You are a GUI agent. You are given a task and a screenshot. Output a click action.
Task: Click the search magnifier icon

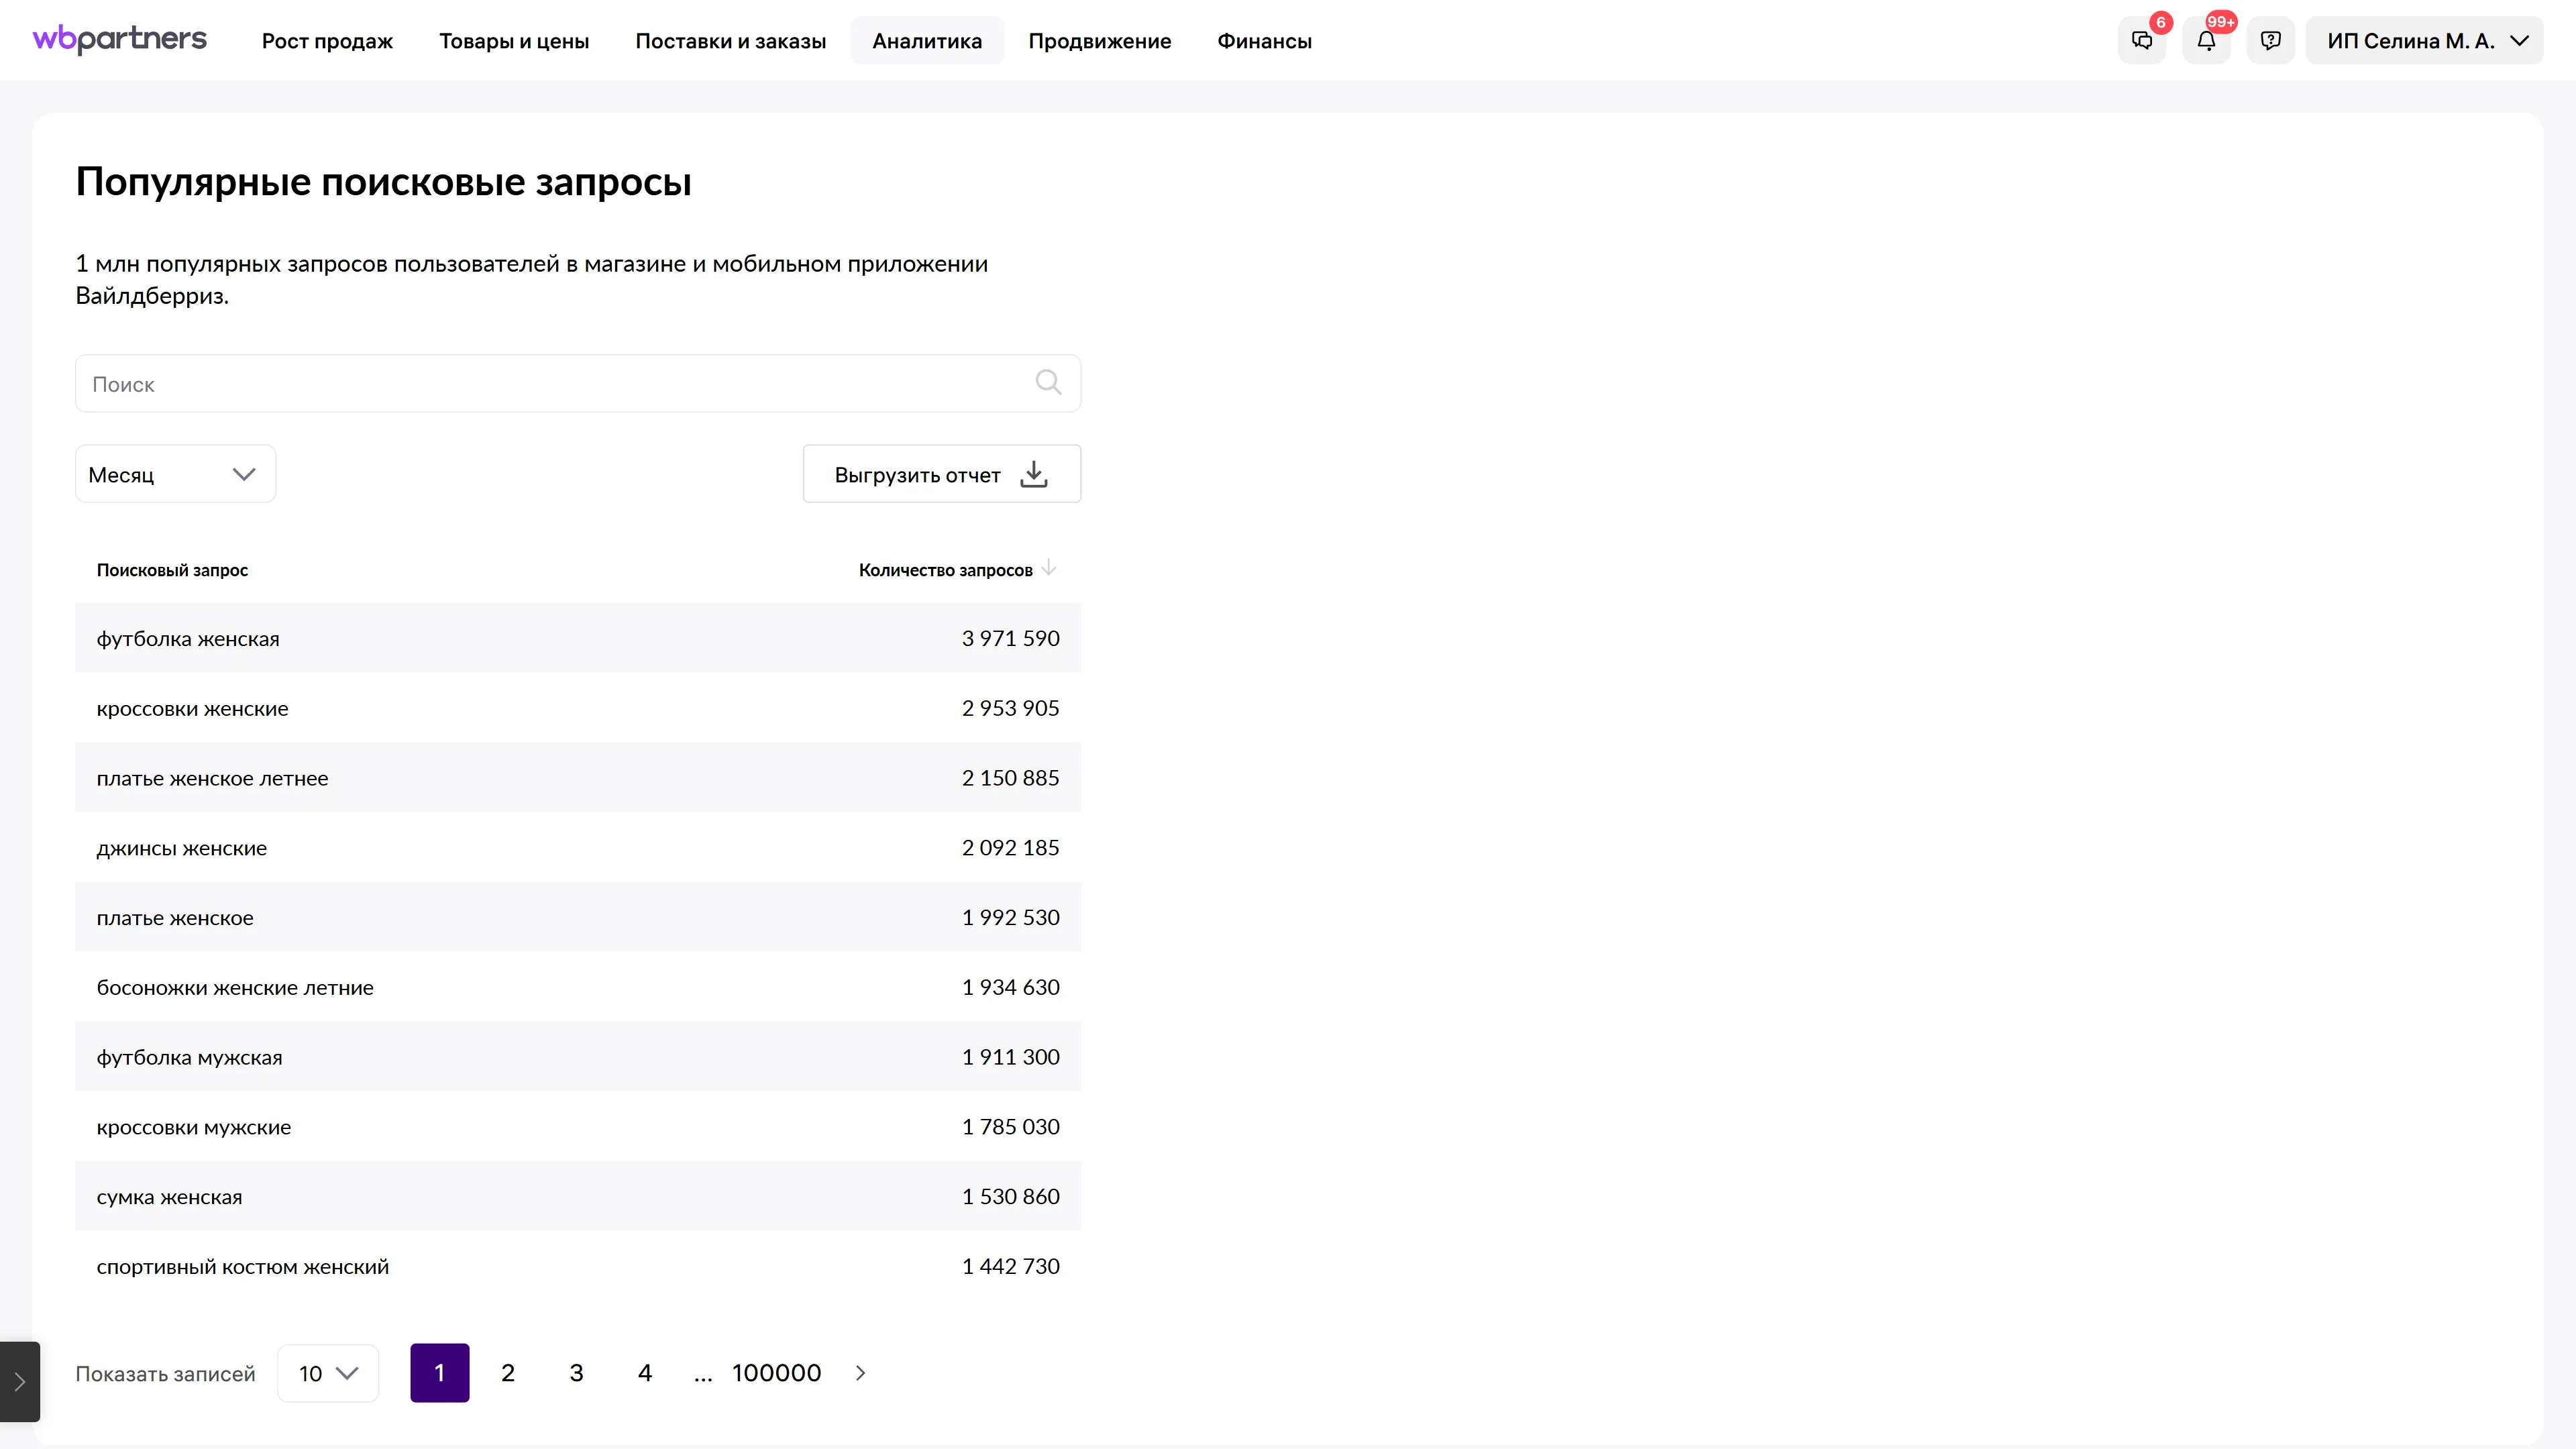[1047, 383]
